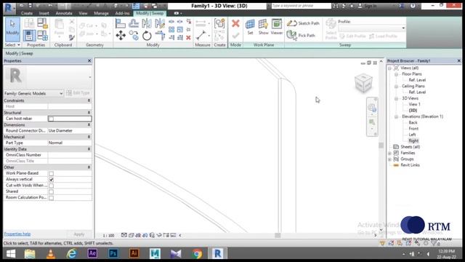Click the Offset tool icon
465x262 pixels.
(134, 23)
